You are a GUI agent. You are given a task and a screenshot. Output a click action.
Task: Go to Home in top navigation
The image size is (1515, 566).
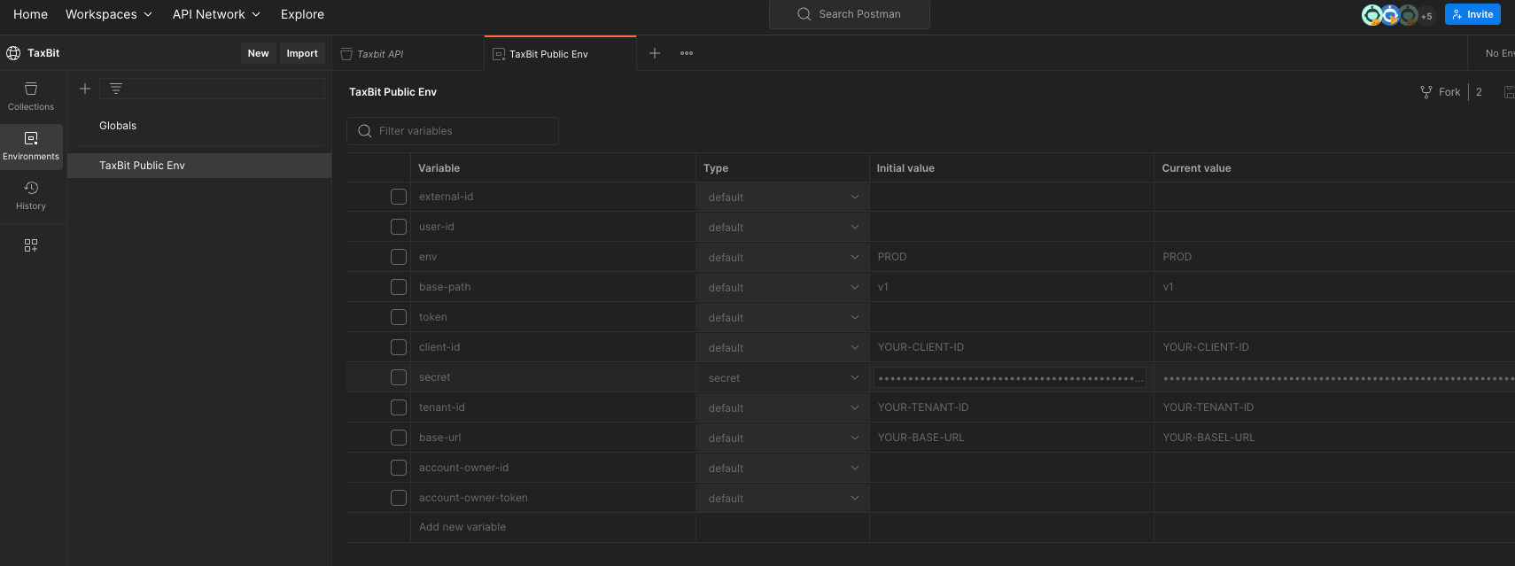tap(31, 14)
